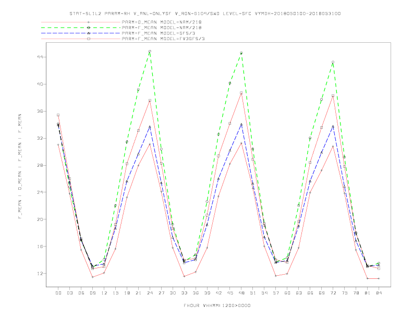Click x-axis tick label 69
The width and height of the screenshot is (413, 319).
pos(322,293)
